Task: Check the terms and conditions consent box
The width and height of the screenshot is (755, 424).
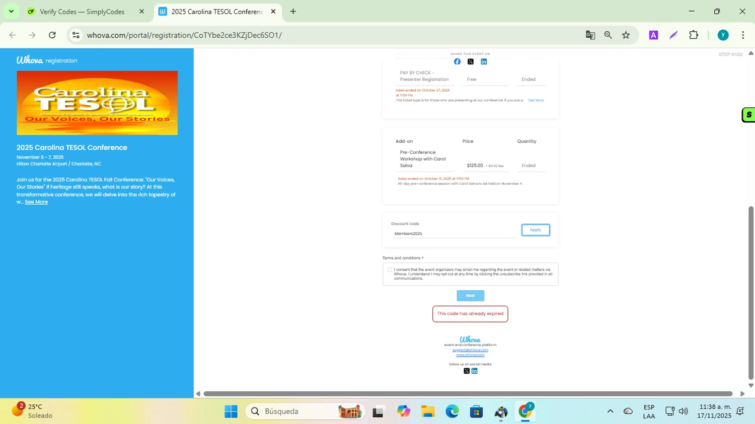Action: [390, 270]
